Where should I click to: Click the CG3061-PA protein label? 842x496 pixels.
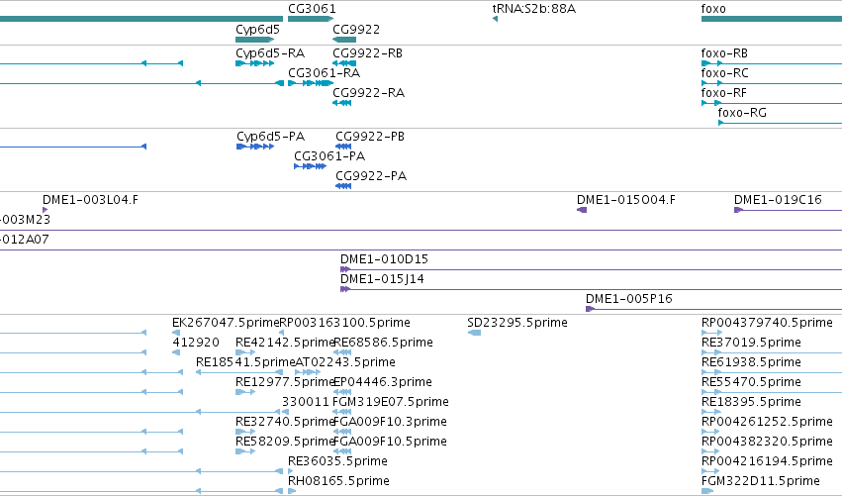click(x=329, y=156)
